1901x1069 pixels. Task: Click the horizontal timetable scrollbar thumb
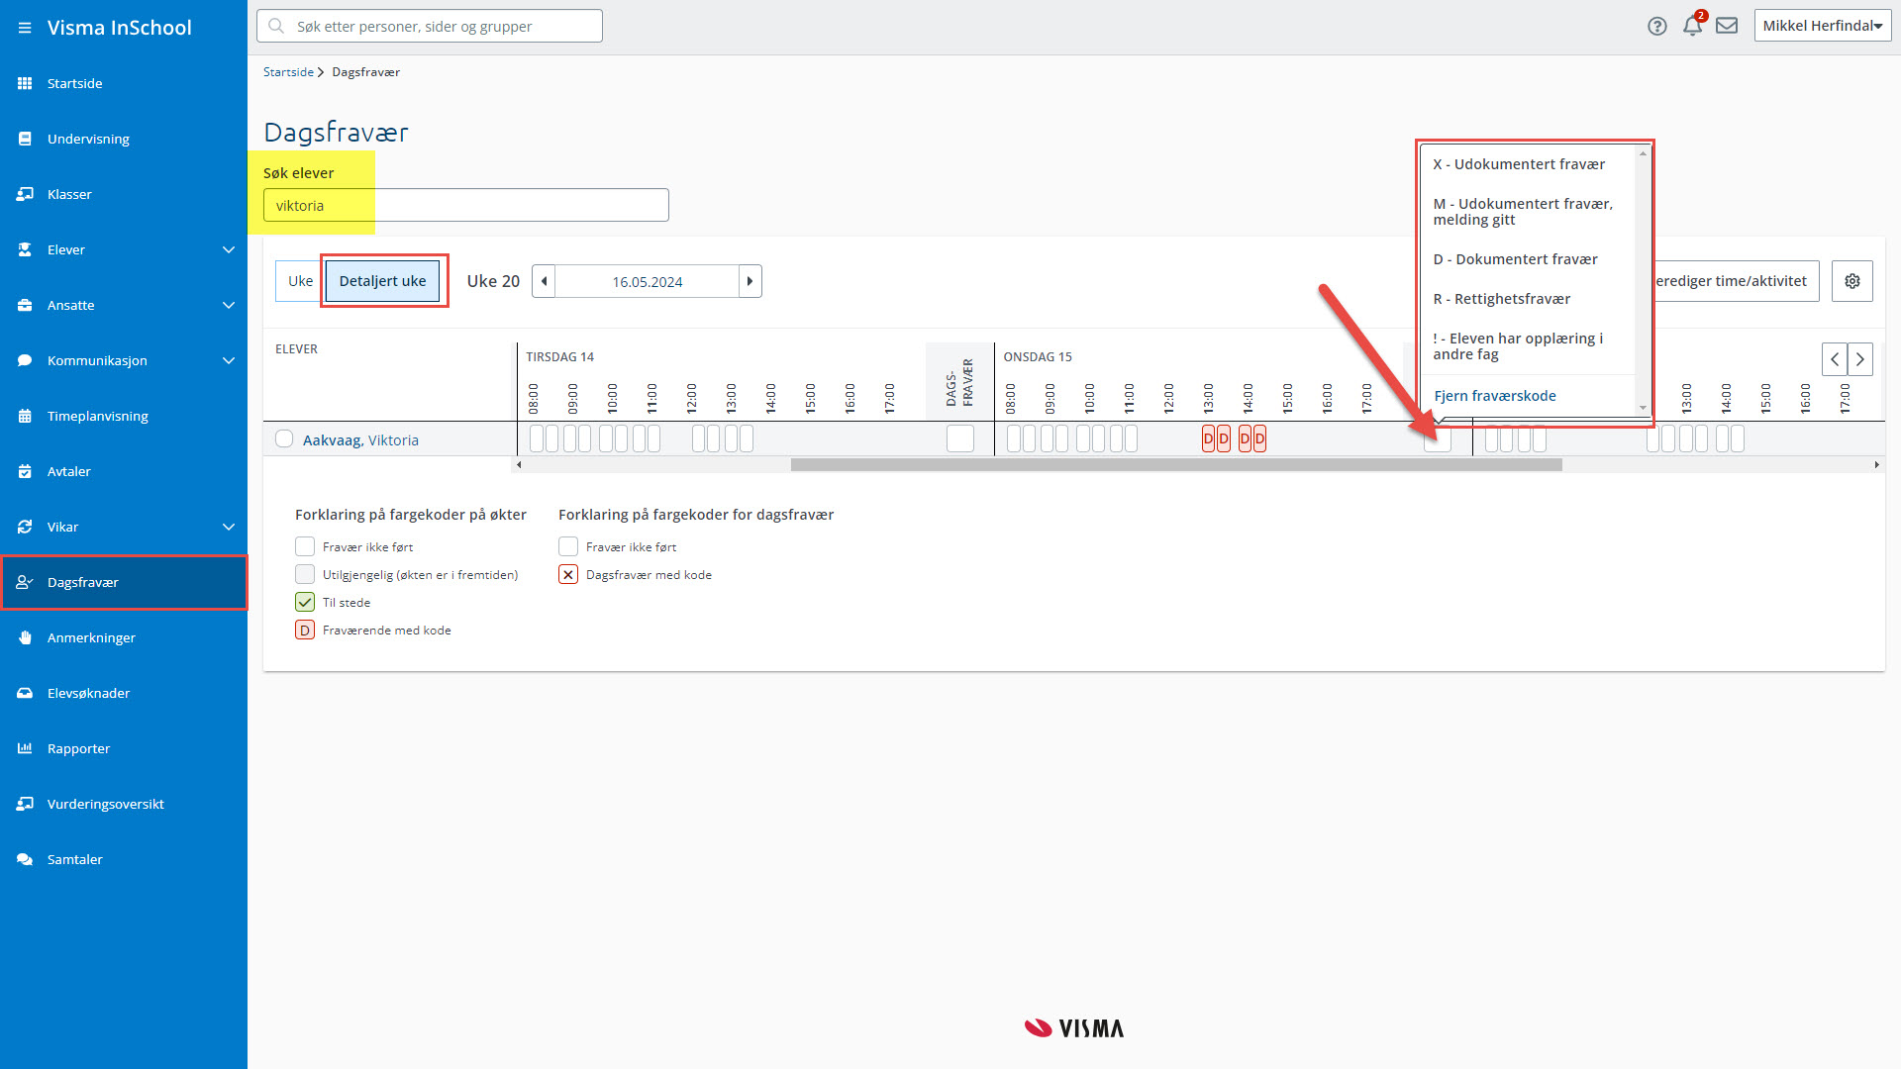tap(1176, 465)
